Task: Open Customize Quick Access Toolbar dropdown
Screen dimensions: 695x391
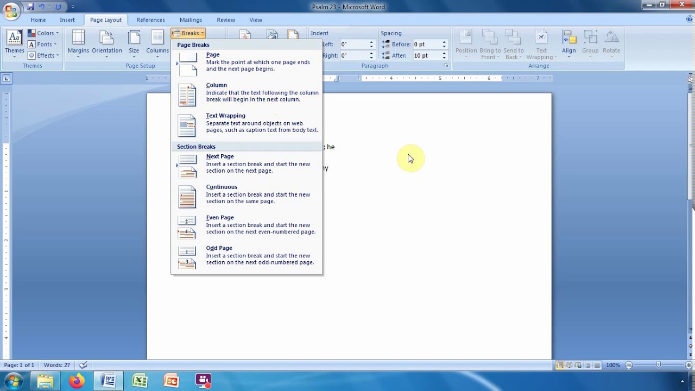Action: 73,7
